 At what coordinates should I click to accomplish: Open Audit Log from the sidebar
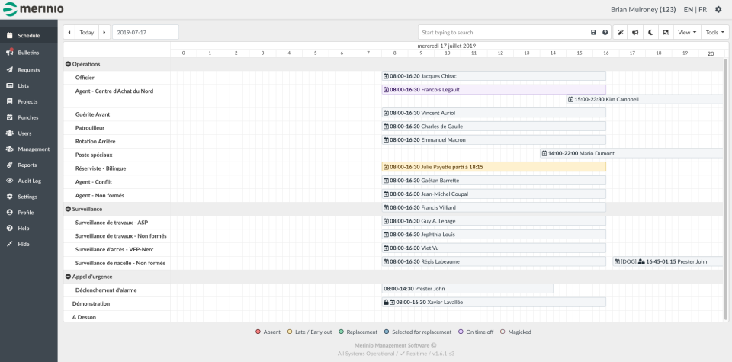click(29, 181)
